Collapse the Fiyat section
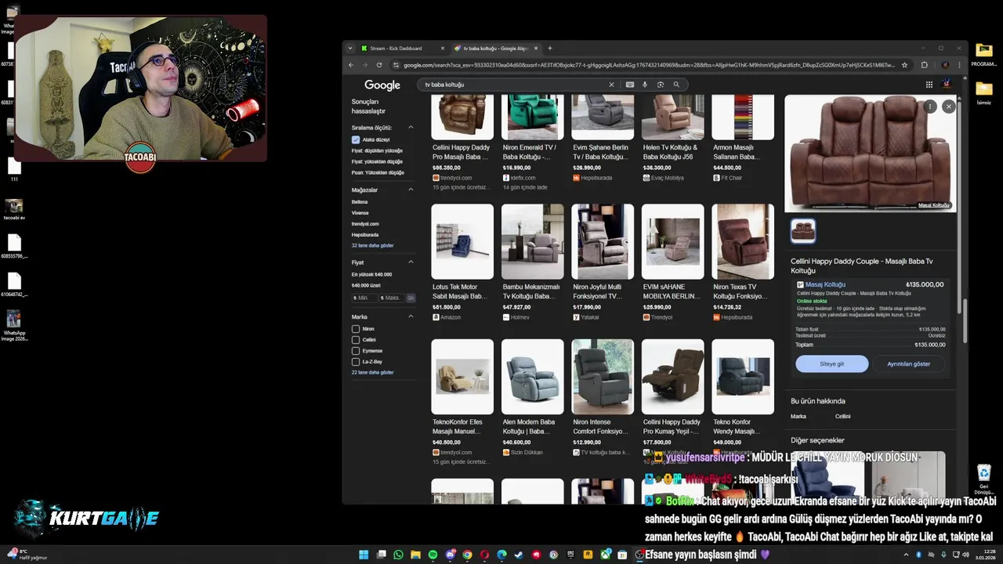Viewport: 1003px width, 564px height. click(x=411, y=262)
